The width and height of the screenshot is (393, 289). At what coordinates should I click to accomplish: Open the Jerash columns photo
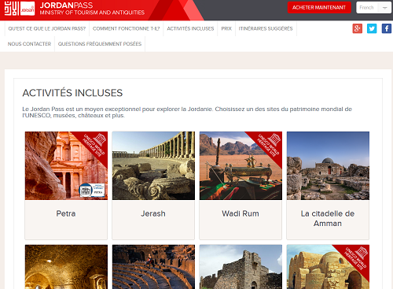pos(153,165)
